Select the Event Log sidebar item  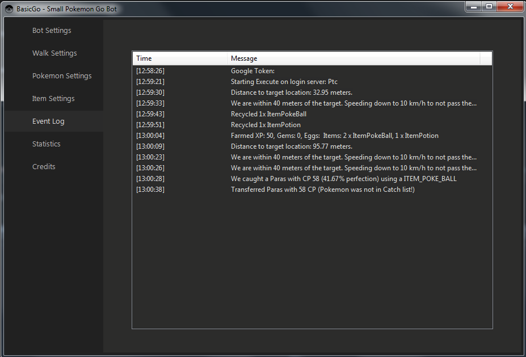[48, 121]
